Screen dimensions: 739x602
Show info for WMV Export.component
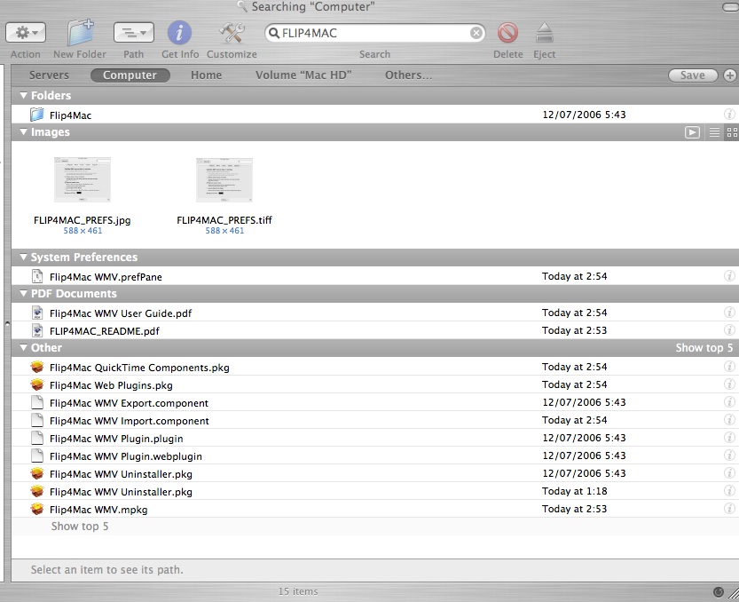729,402
